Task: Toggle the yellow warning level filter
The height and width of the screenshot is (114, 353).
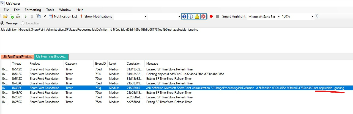Action: coord(197,16)
